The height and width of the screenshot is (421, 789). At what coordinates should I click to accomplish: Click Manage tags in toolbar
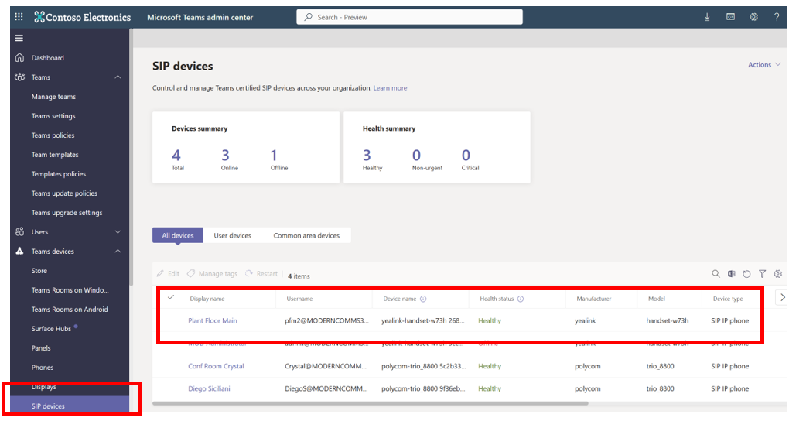click(212, 273)
